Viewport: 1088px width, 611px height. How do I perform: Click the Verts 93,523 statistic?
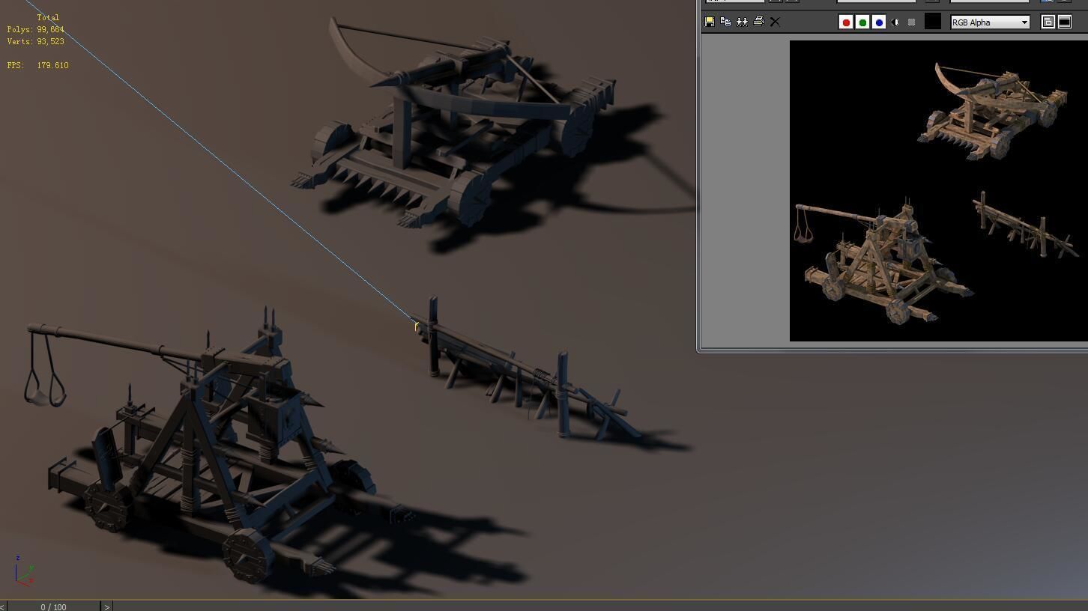click(35, 41)
